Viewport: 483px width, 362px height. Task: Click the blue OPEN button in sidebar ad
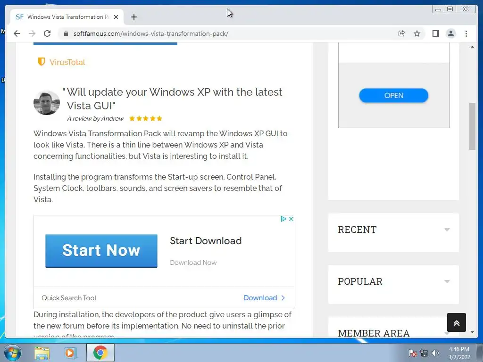coord(393,95)
